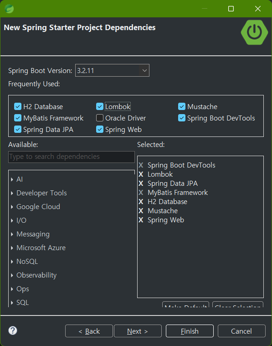This screenshot has width=272, height=346.
Task: Remove Mustache using its X icon
Action: click(x=141, y=211)
